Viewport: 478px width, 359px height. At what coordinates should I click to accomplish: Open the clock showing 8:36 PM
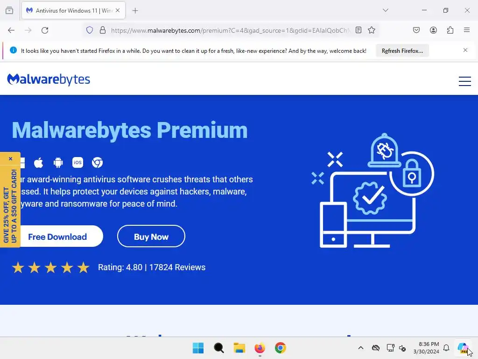tap(426, 348)
